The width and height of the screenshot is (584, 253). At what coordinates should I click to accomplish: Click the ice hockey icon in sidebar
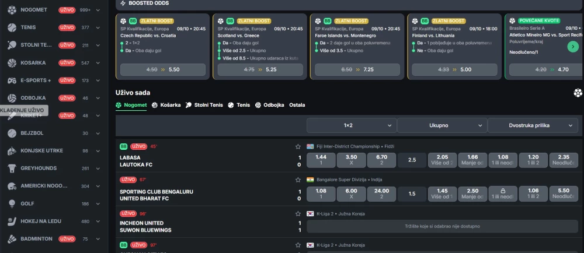coord(11,222)
